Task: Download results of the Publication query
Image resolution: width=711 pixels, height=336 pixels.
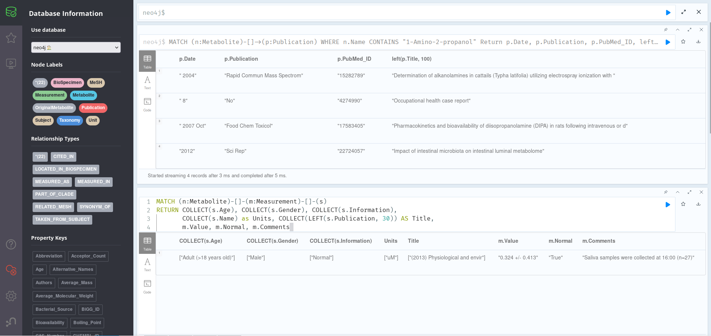Action: pos(698,41)
